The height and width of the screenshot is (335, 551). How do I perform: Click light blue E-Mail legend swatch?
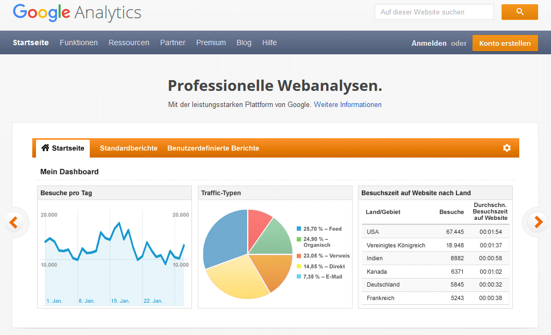[299, 276]
